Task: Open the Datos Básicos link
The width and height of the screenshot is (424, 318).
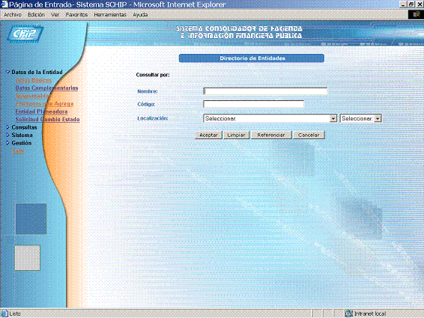Action: [x=33, y=80]
